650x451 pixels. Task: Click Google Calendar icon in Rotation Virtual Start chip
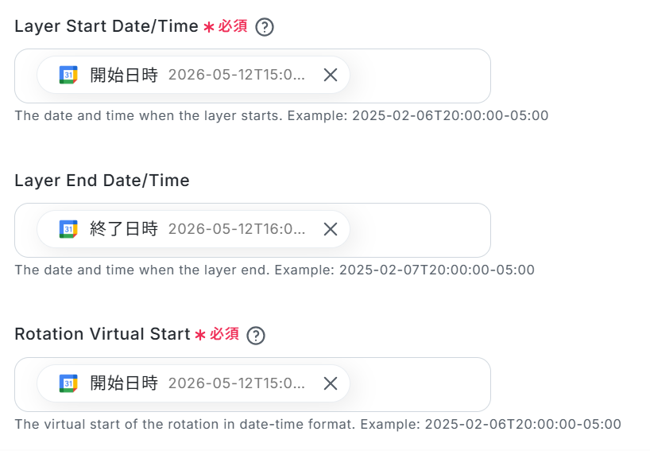tap(68, 383)
